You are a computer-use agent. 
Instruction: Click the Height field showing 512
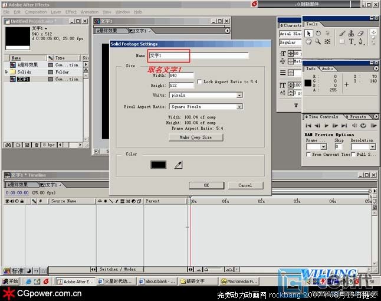pyautogui.click(x=181, y=86)
